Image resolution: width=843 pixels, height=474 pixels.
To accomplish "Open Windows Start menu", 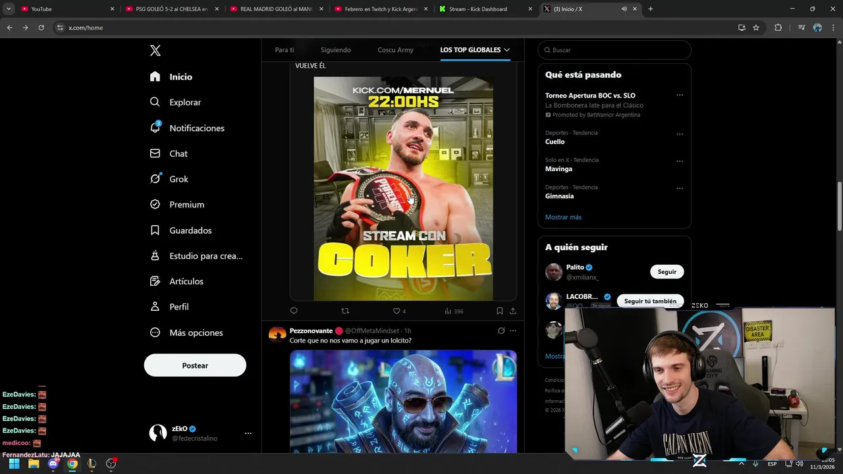I will tap(14, 463).
